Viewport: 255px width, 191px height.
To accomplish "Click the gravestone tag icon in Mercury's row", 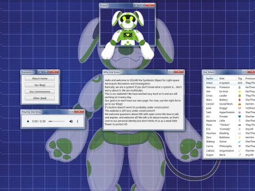I will tap(239, 87).
